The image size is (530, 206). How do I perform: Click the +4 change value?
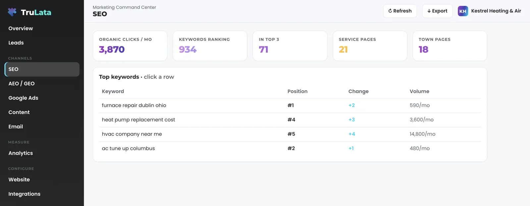pyautogui.click(x=352, y=134)
